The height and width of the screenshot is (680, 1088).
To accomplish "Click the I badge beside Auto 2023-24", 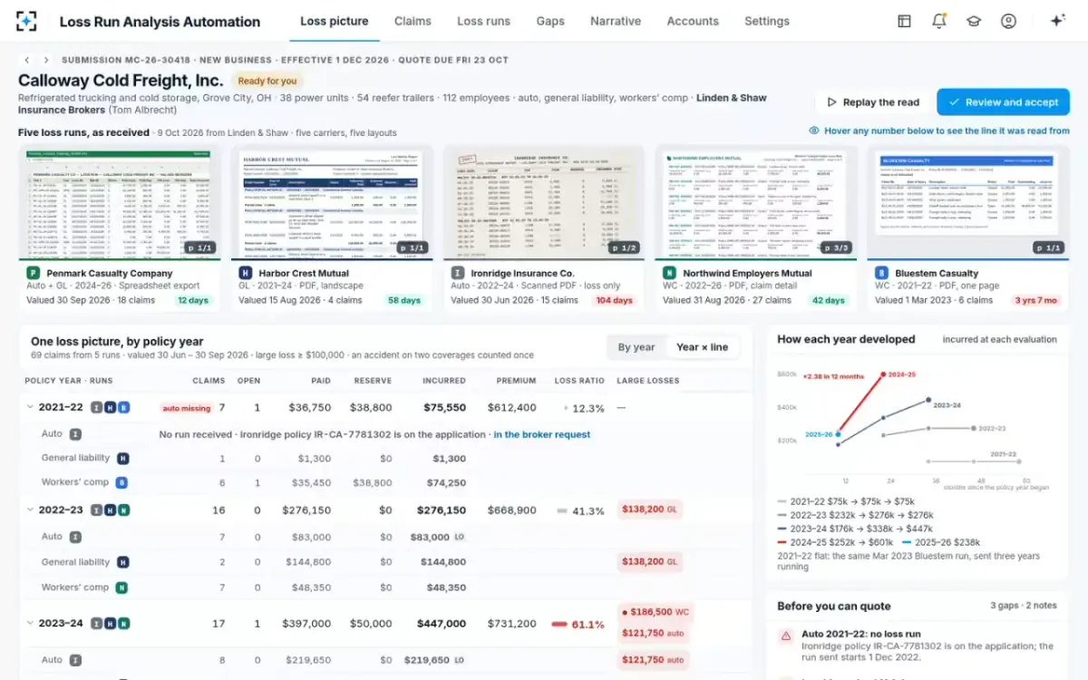I will (75, 660).
